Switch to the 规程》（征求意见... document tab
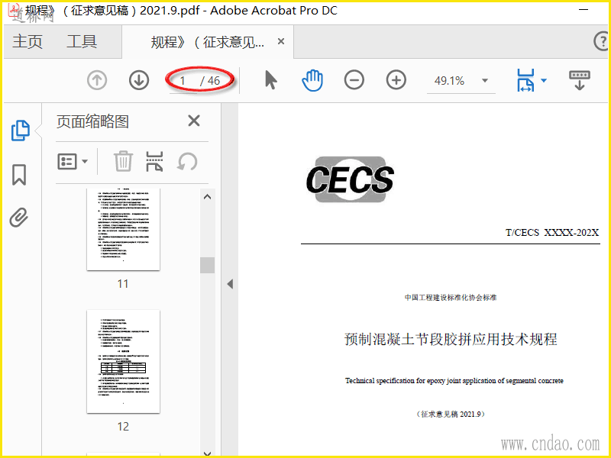The height and width of the screenshot is (458, 611). pos(207,42)
